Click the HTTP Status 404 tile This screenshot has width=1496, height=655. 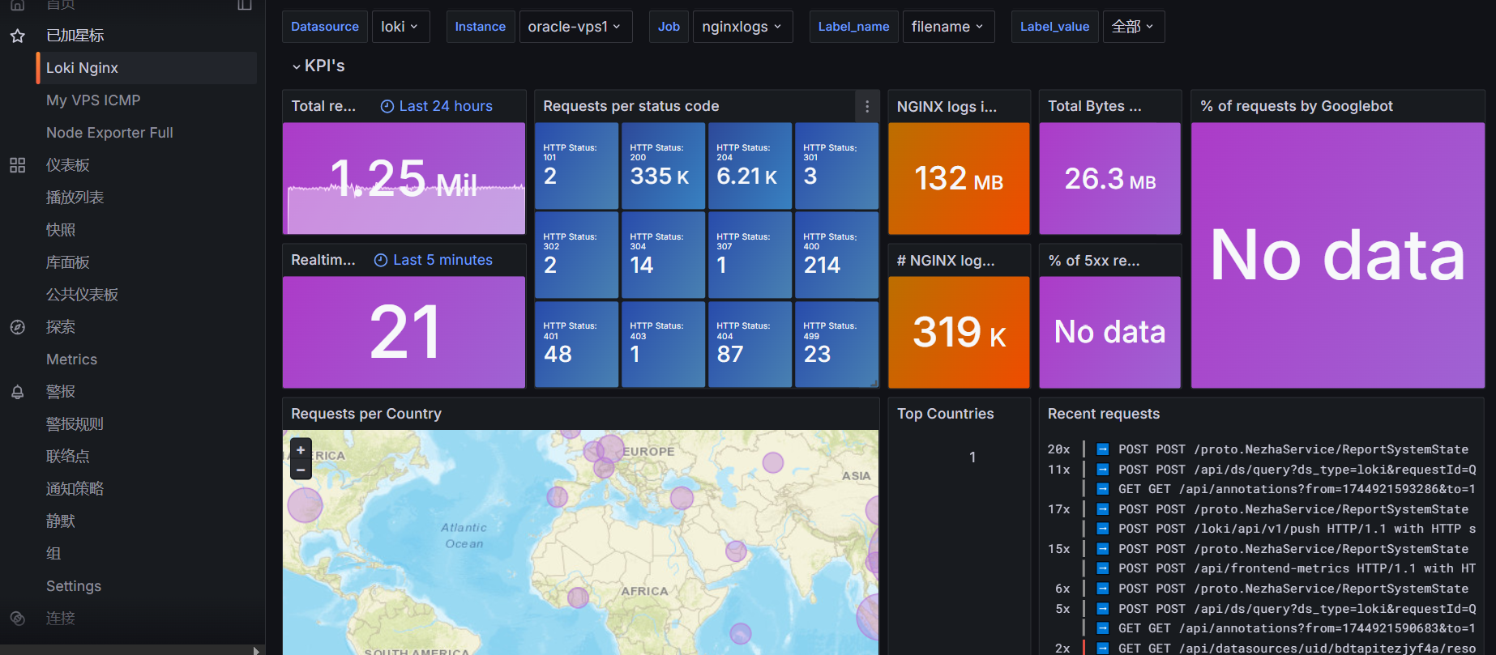tap(749, 344)
